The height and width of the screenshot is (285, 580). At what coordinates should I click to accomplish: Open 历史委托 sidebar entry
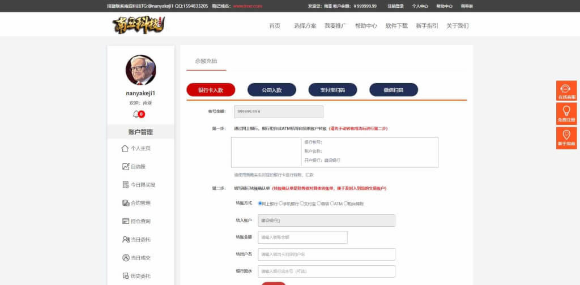140,276
